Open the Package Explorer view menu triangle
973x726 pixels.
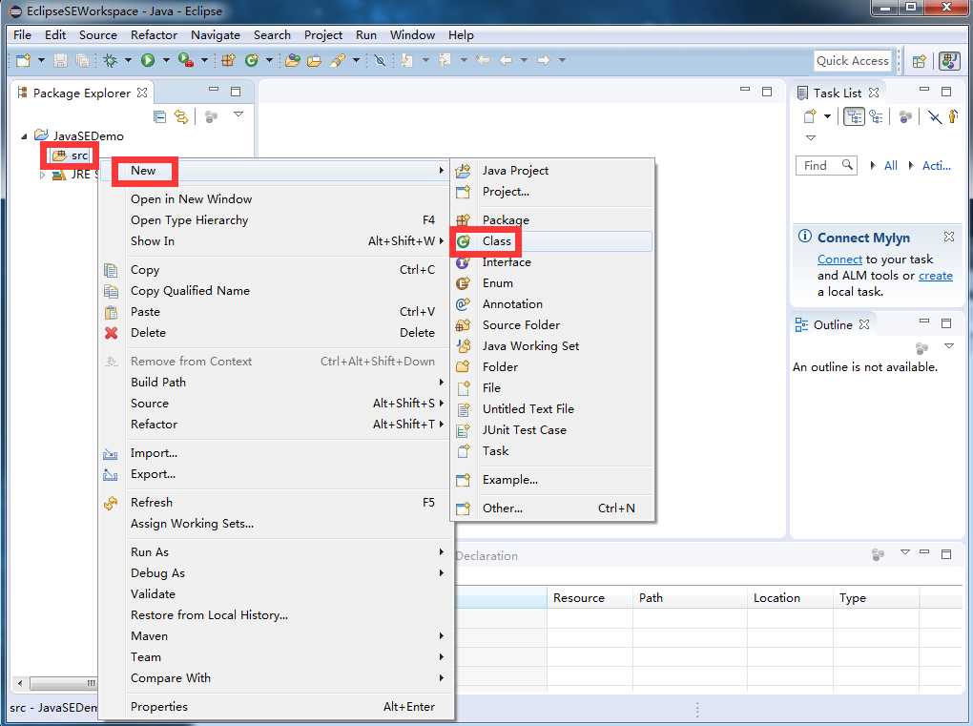(x=238, y=114)
